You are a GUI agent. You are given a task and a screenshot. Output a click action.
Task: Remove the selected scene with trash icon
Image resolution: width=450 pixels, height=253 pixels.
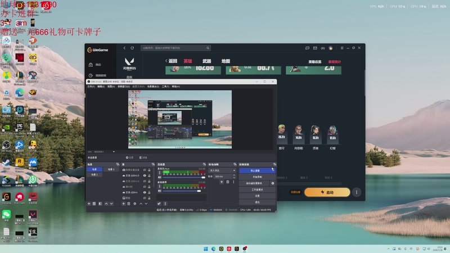pyautogui.click(x=94, y=204)
